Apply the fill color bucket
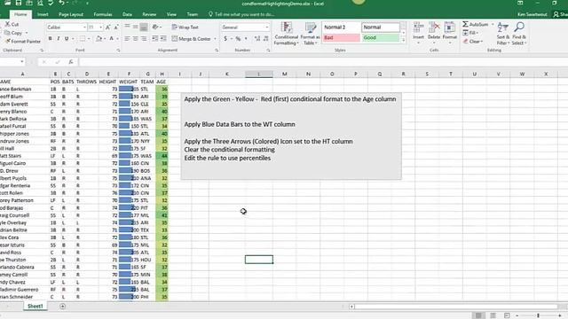This screenshot has width=568, height=319. click(99, 39)
